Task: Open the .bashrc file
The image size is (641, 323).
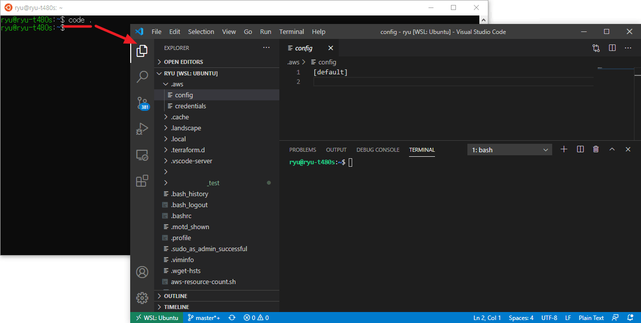Action: tap(217, 216)
